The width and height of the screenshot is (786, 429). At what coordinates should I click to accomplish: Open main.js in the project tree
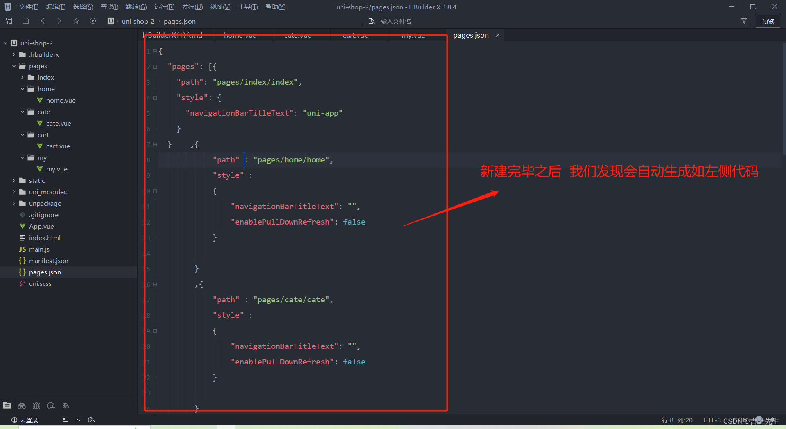[x=39, y=249]
